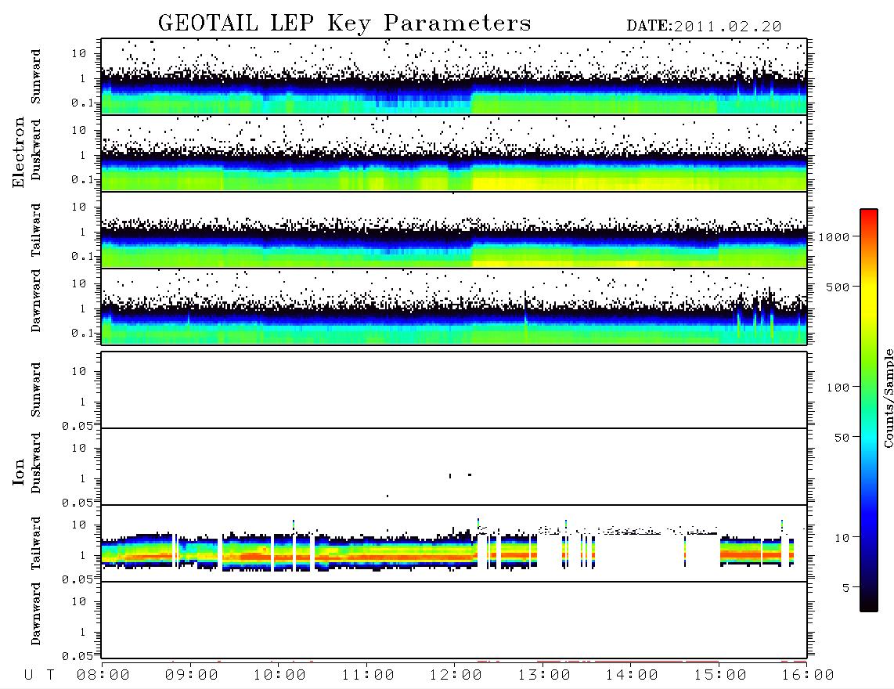Select the Electron Sunward axis label

[x=36, y=76]
